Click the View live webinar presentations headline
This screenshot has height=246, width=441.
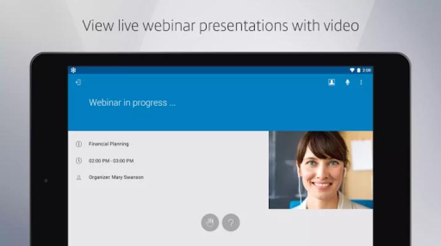pyautogui.click(x=220, y=26)
